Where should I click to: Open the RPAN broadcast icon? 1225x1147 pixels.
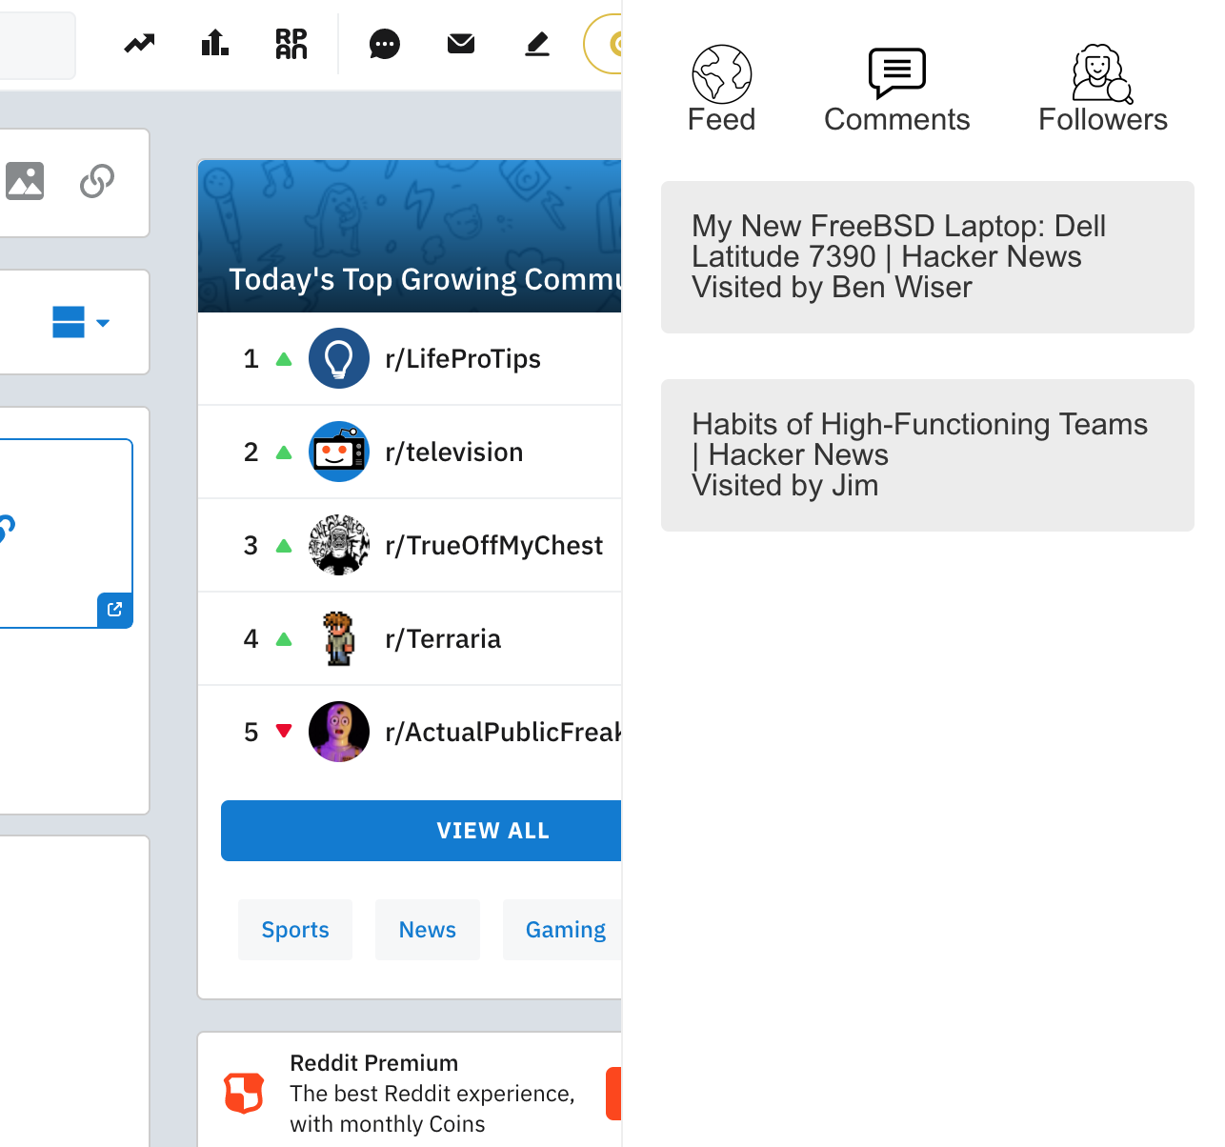pyautogui.click(x=291, y=44)
